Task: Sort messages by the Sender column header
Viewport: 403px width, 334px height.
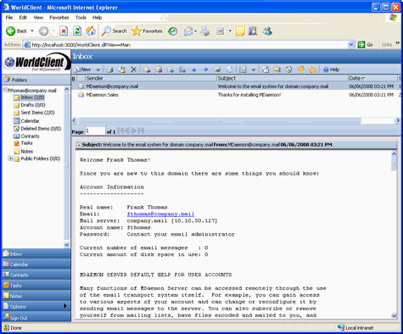Action: coord(151,78)
